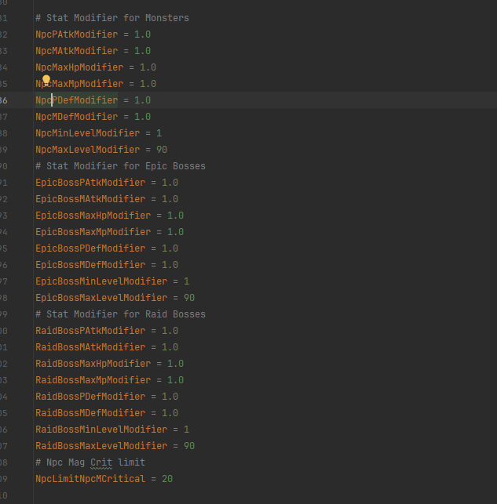This screenshot has width=497, height=504.
Task: Click the '# Stat Modifier for Raid Bosses' comment
Action: click(x=120, y=314)
